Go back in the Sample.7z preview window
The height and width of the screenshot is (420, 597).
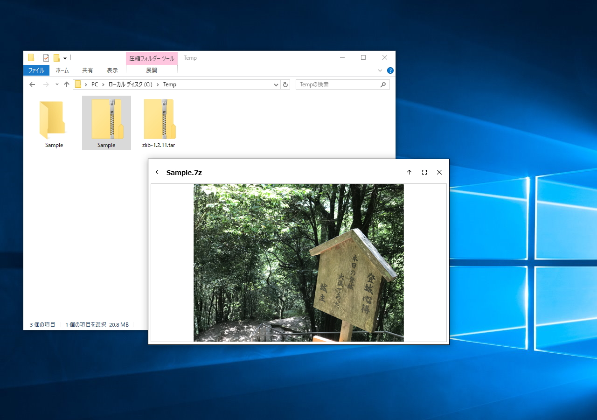click(x=158, y=172)
